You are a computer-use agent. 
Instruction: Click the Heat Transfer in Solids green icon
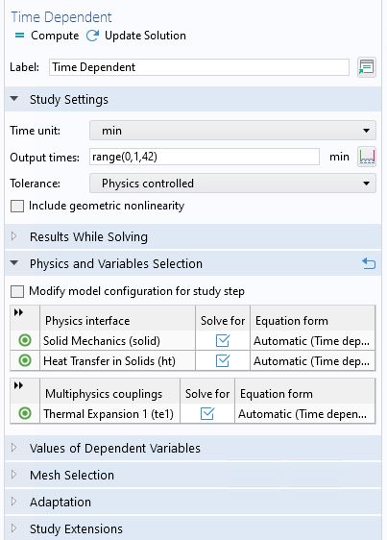click(x=25, y=361)
